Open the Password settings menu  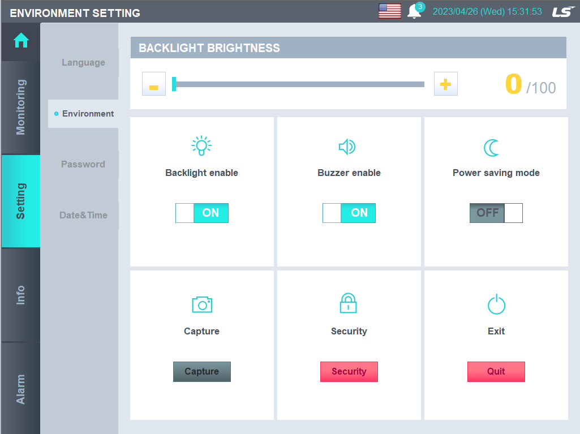83,164
